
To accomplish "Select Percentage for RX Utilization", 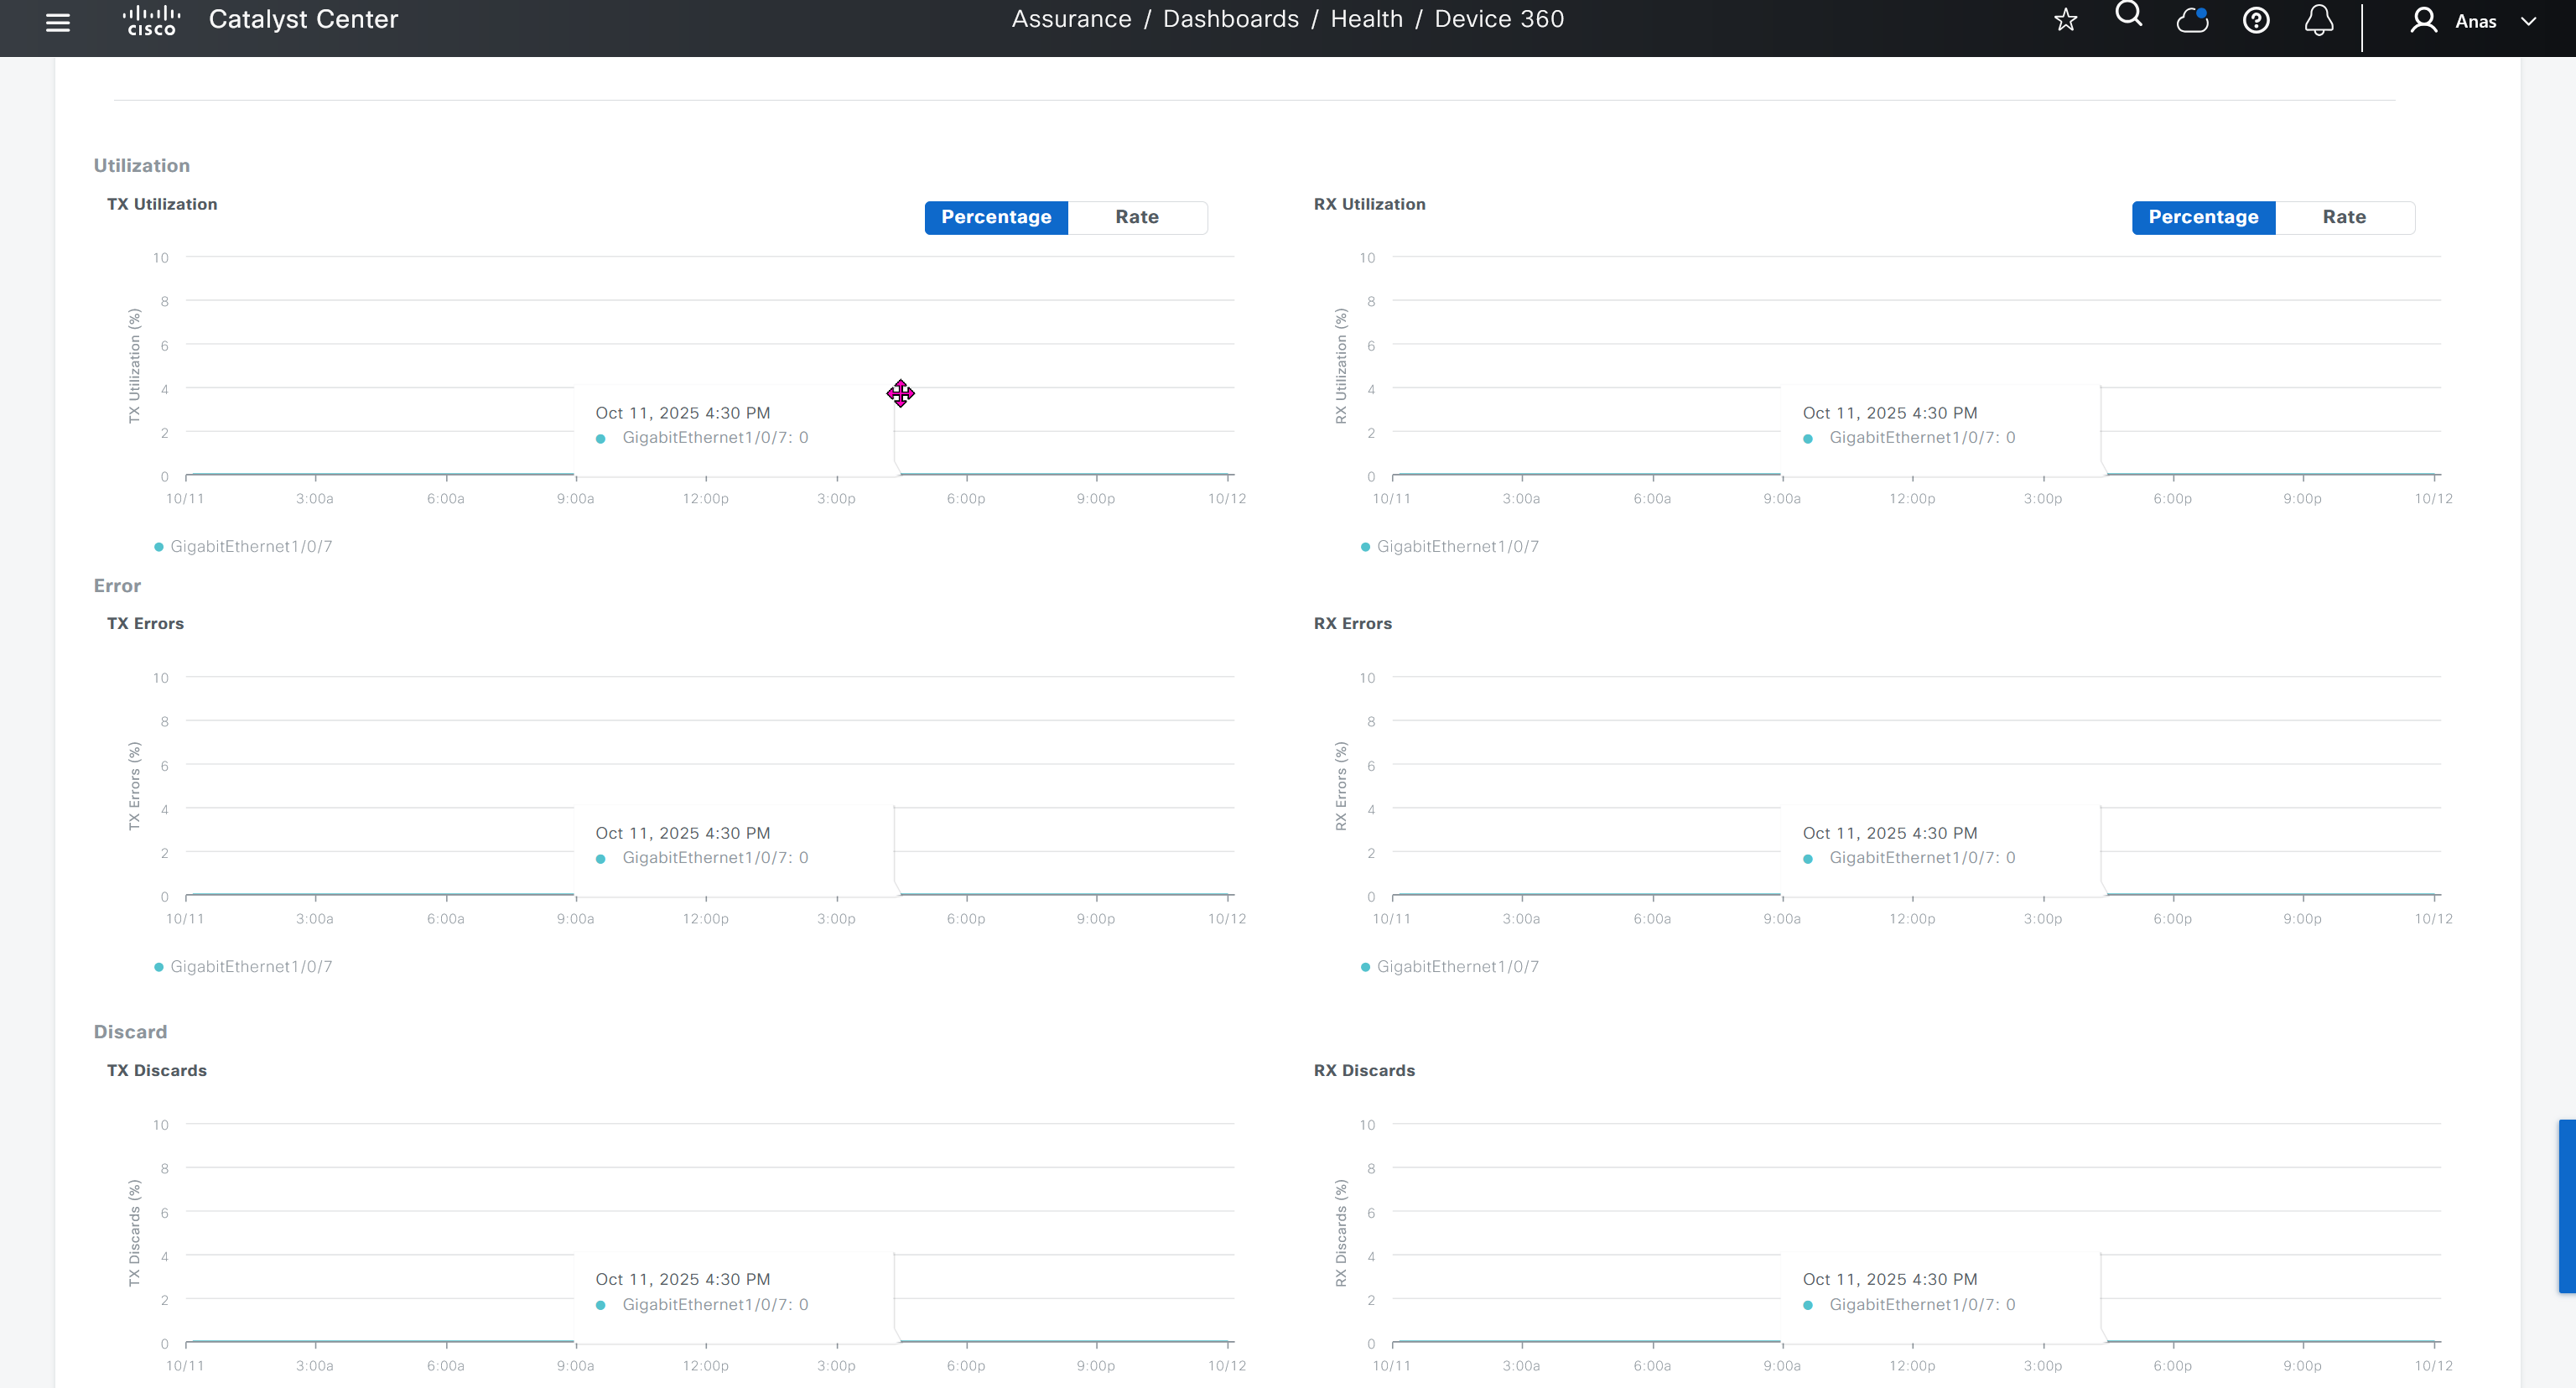I will click(2203, 217).
